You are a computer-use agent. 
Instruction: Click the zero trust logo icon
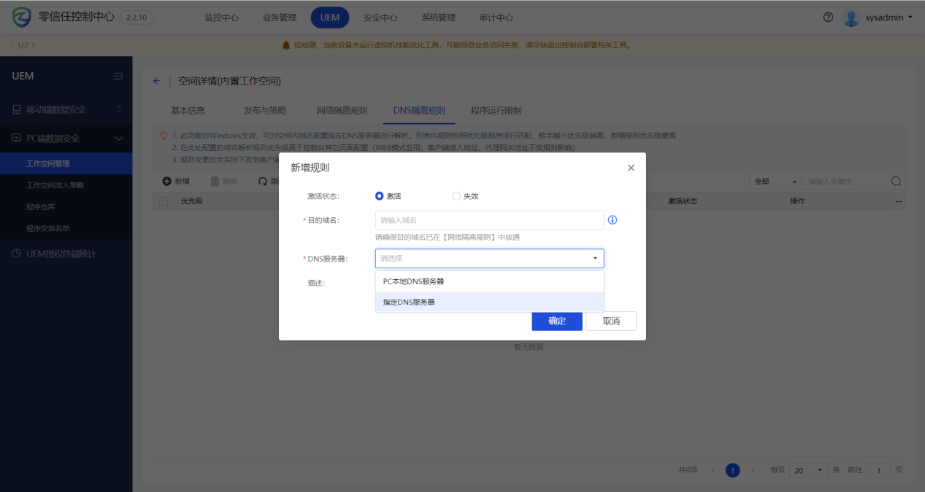point(22,17)
